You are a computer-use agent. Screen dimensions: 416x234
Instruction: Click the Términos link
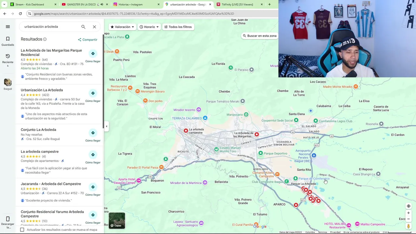(x=322, y=232)
